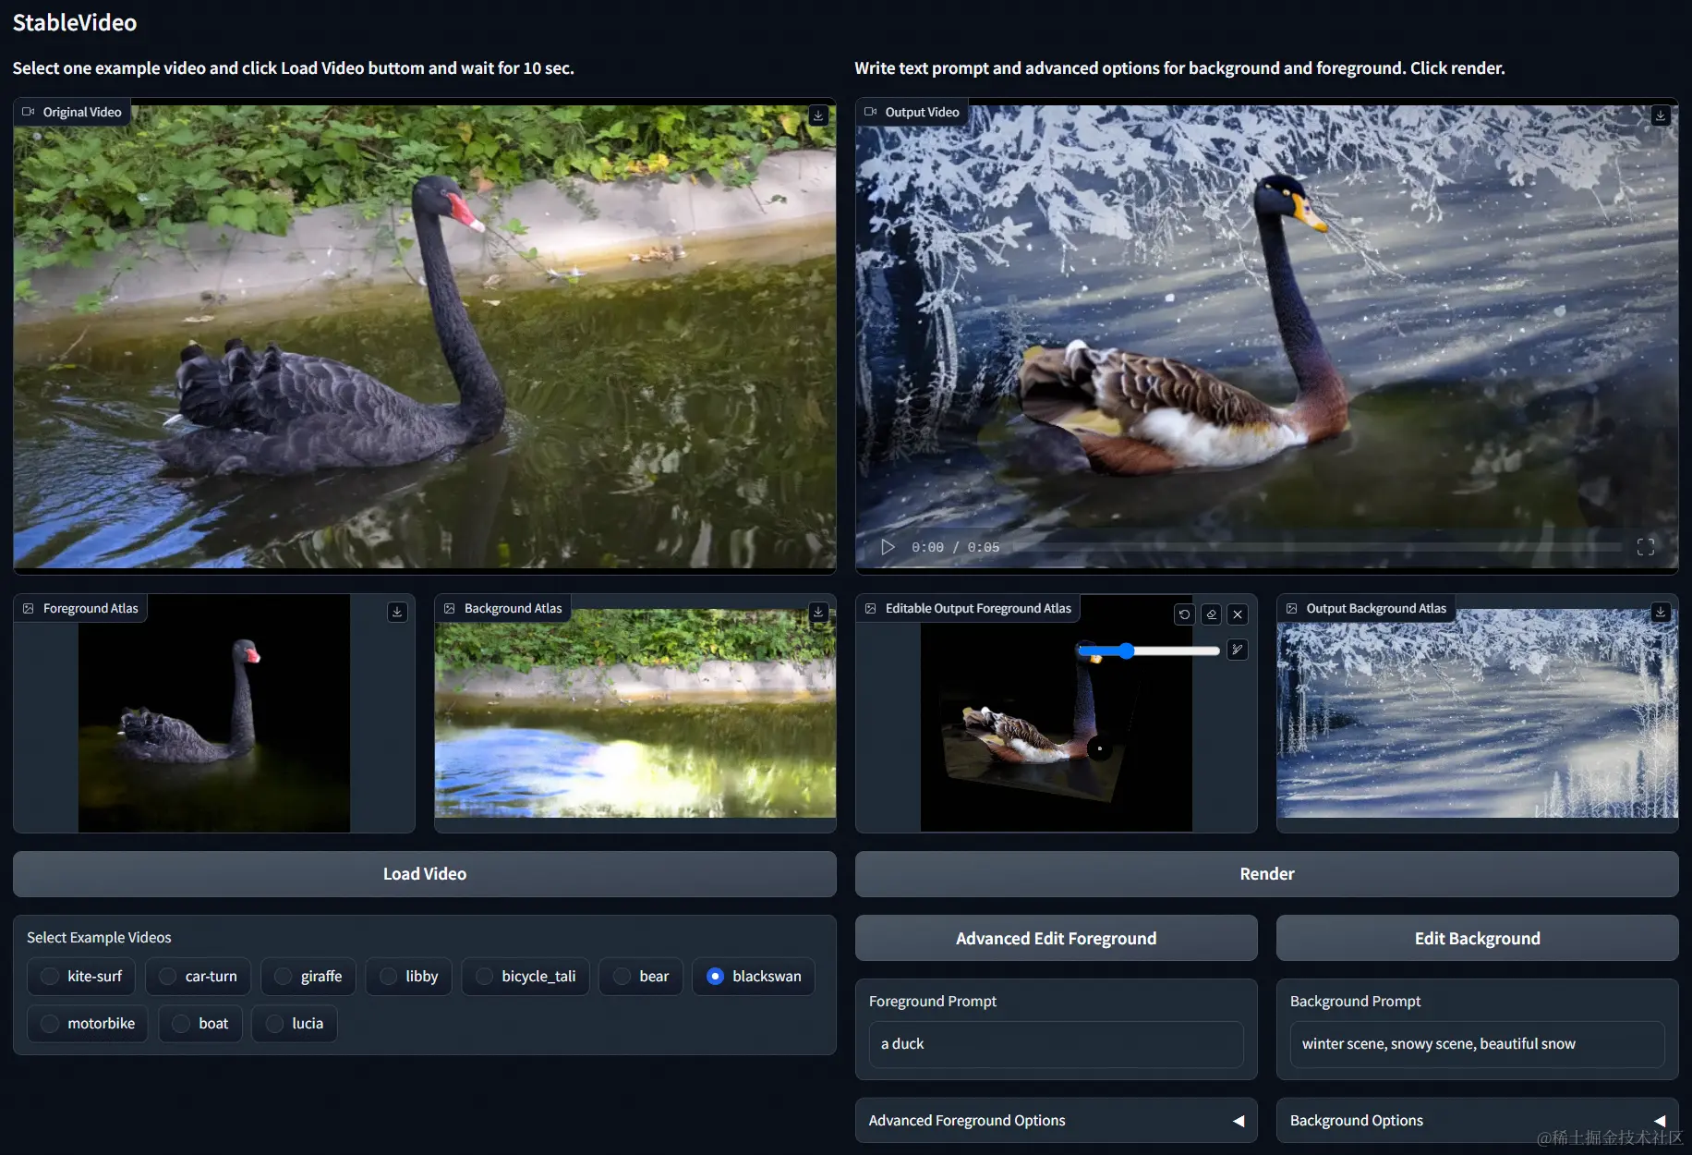The height and width of the screenshot is (1155, 1692).
Task: Remove image from Editable Output Foreground Atlas
Action: click(1238, 614)
